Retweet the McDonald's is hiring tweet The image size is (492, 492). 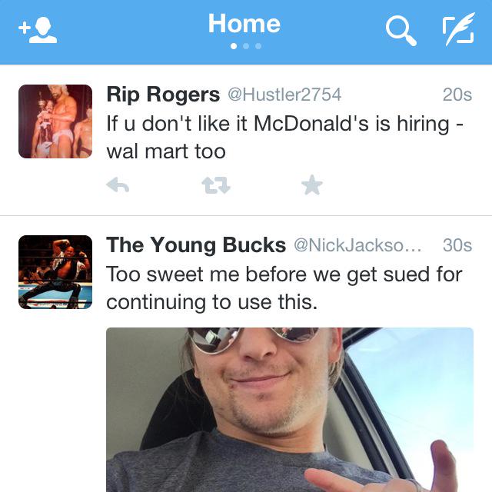[215, 185]
